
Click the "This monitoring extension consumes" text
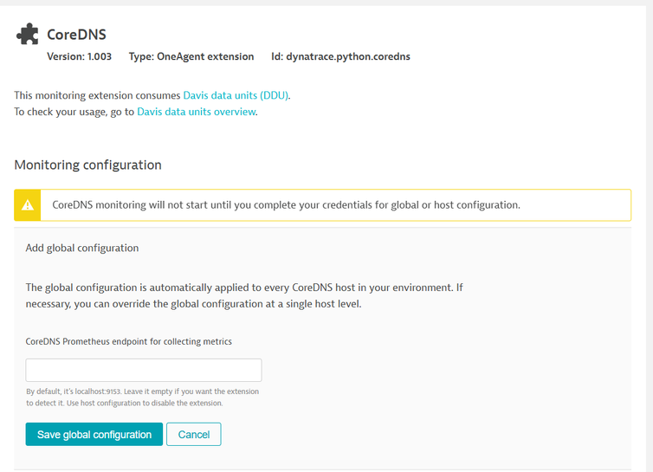[x=97, y=95]
